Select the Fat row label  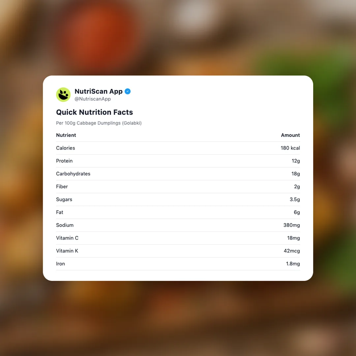[x=60, y=212]
